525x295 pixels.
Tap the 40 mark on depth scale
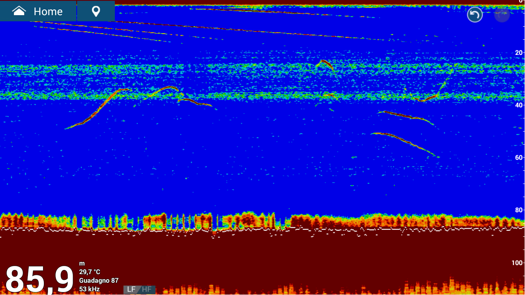[x=519, y=105]
